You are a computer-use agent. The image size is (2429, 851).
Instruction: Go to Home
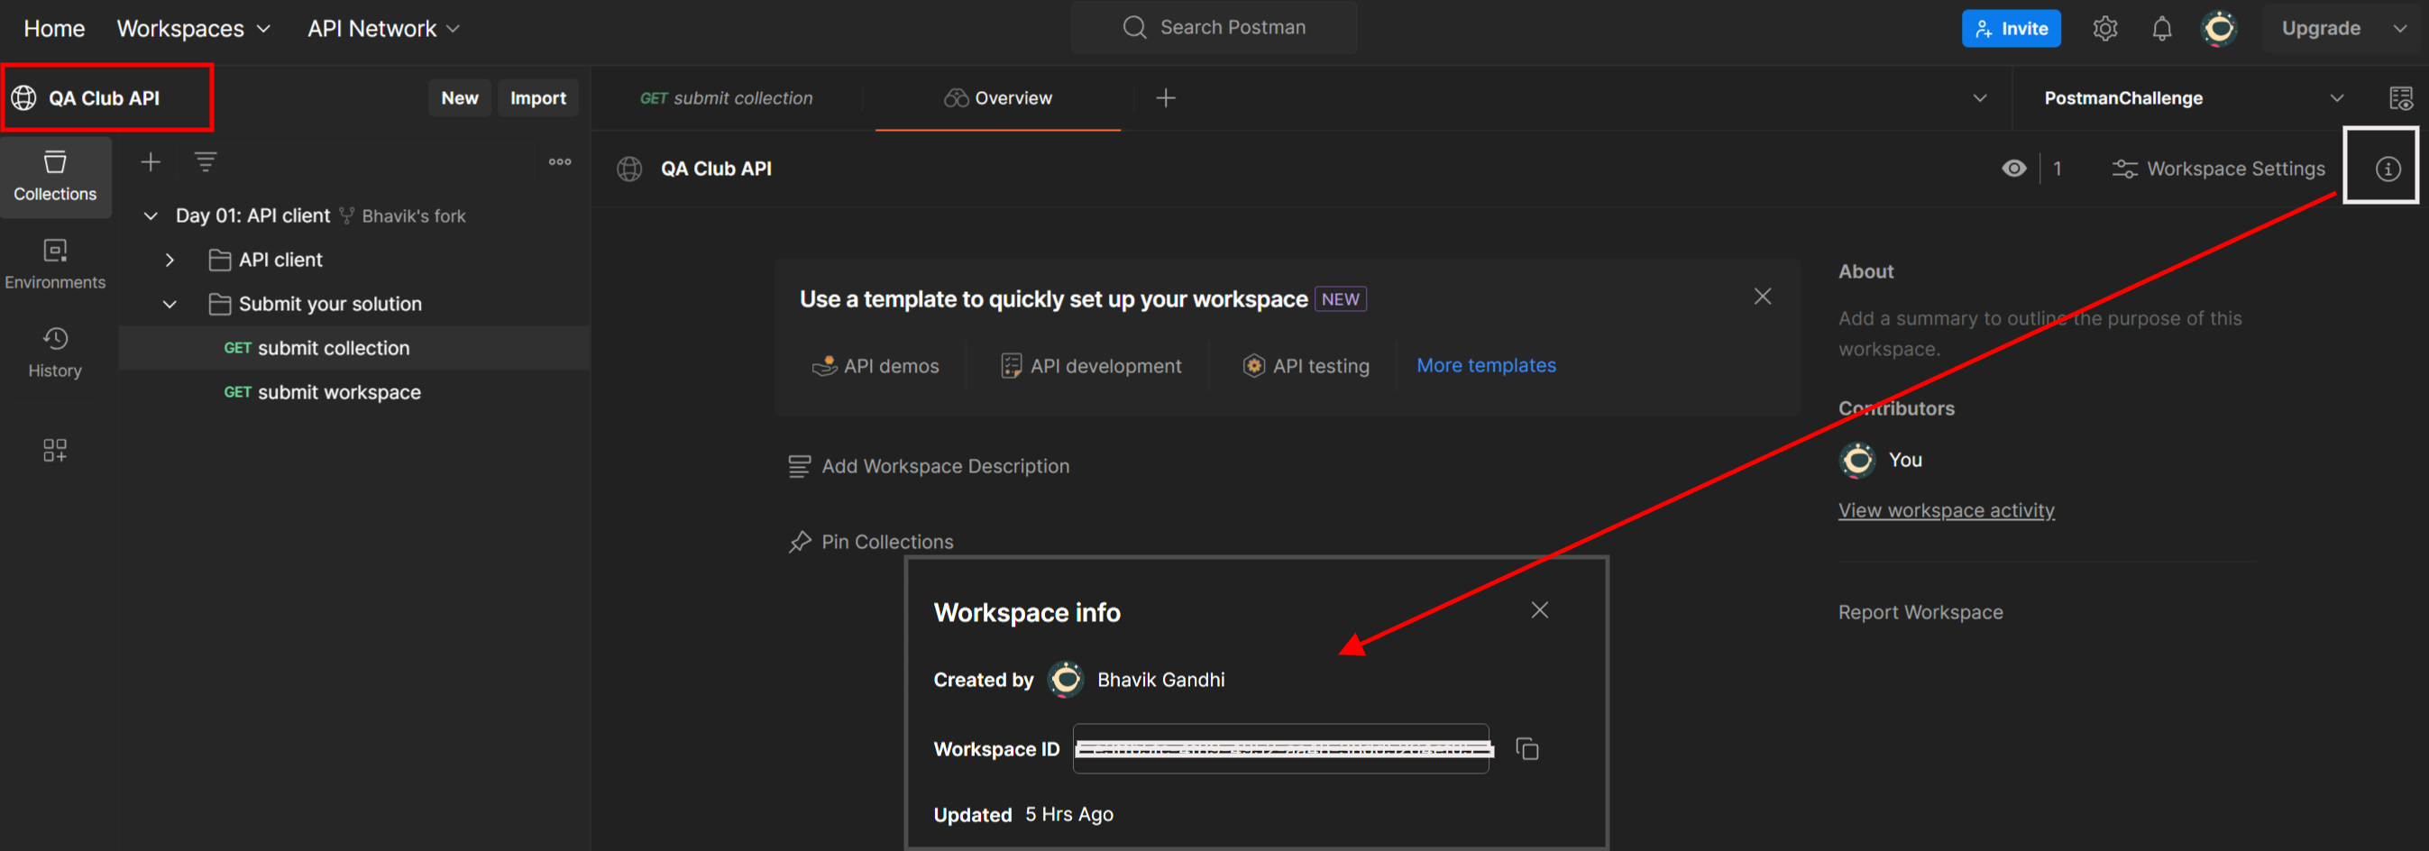pyautogui.click(x=54, y=28)
